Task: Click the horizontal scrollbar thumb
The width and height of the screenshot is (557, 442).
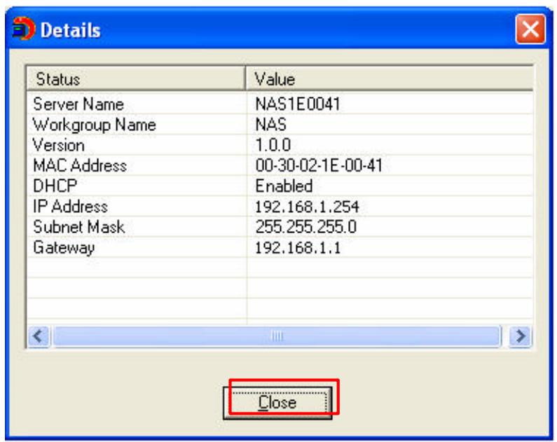Action: [277, 336]
